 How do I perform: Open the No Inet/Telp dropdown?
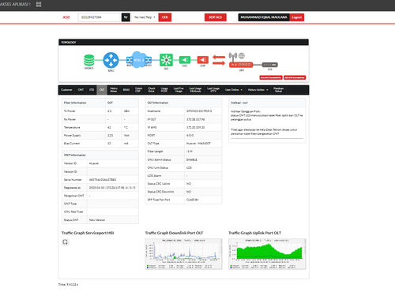click(x=145, y=17)
